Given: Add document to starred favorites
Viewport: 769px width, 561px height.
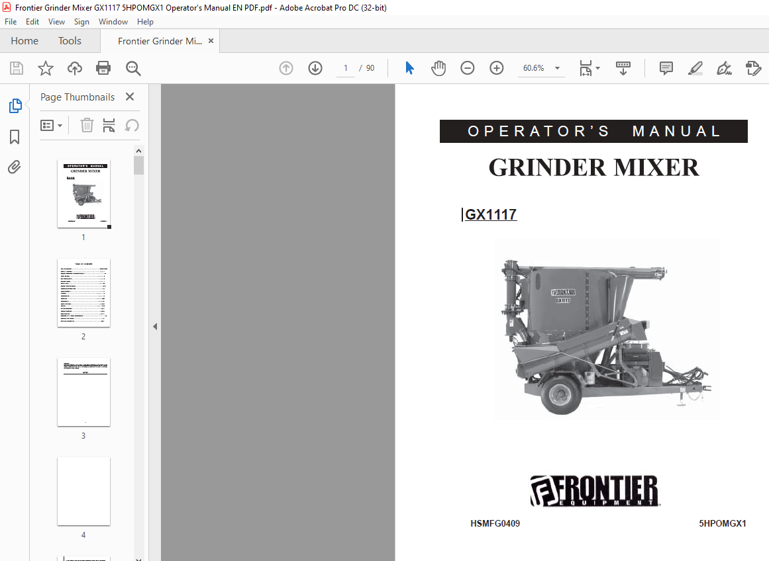Looking at the screenshot, I should (x=46, y=68).
